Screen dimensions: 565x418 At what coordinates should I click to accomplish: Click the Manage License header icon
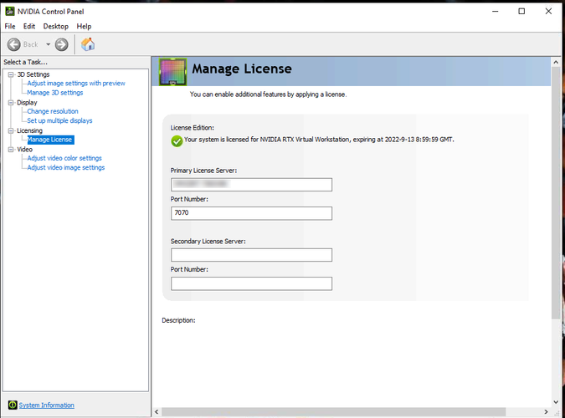pos(172,71)
